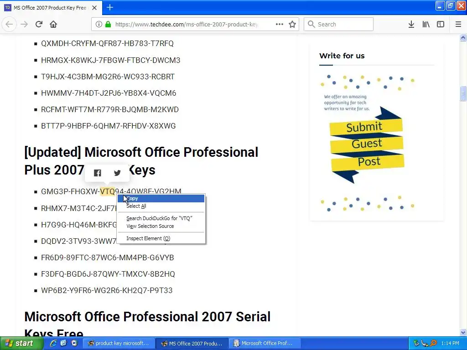This screenshot has height=350, width=467.
Task: Share selection on Twitter icon
Action: point(117,173)
